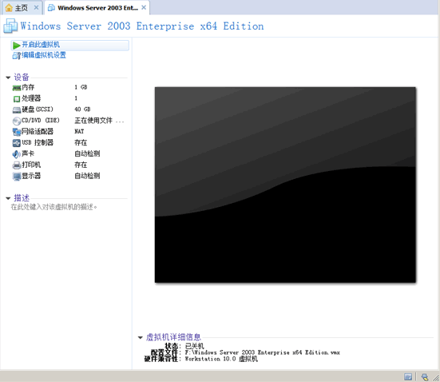Select the 网络适配器 device row
Viewport: 440px width, 382px height.
tap(69, 131)
